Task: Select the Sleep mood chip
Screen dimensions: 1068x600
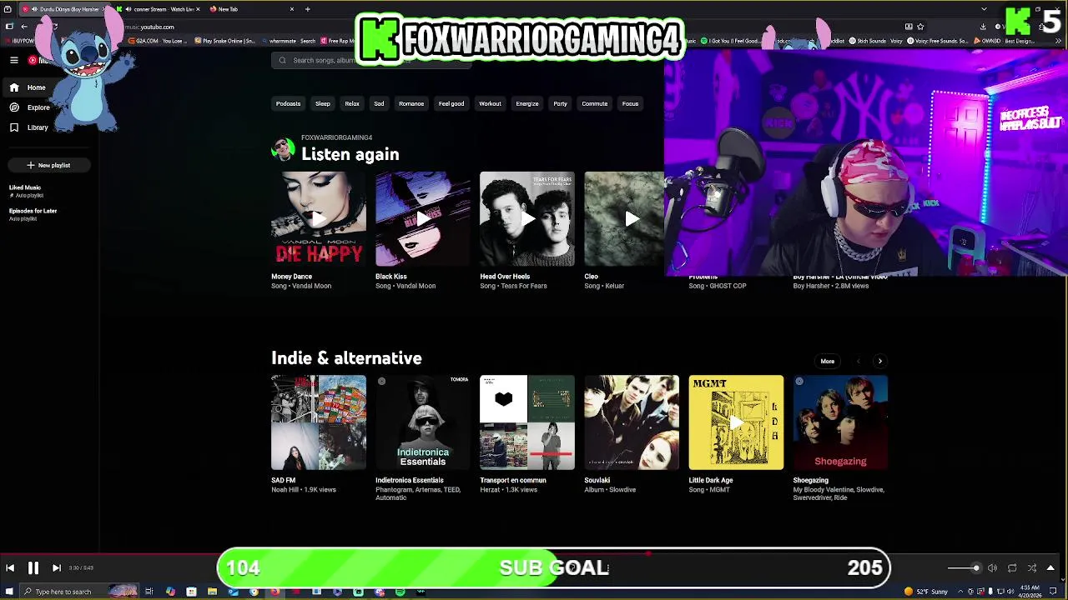Action: click(x=323, y=103)
